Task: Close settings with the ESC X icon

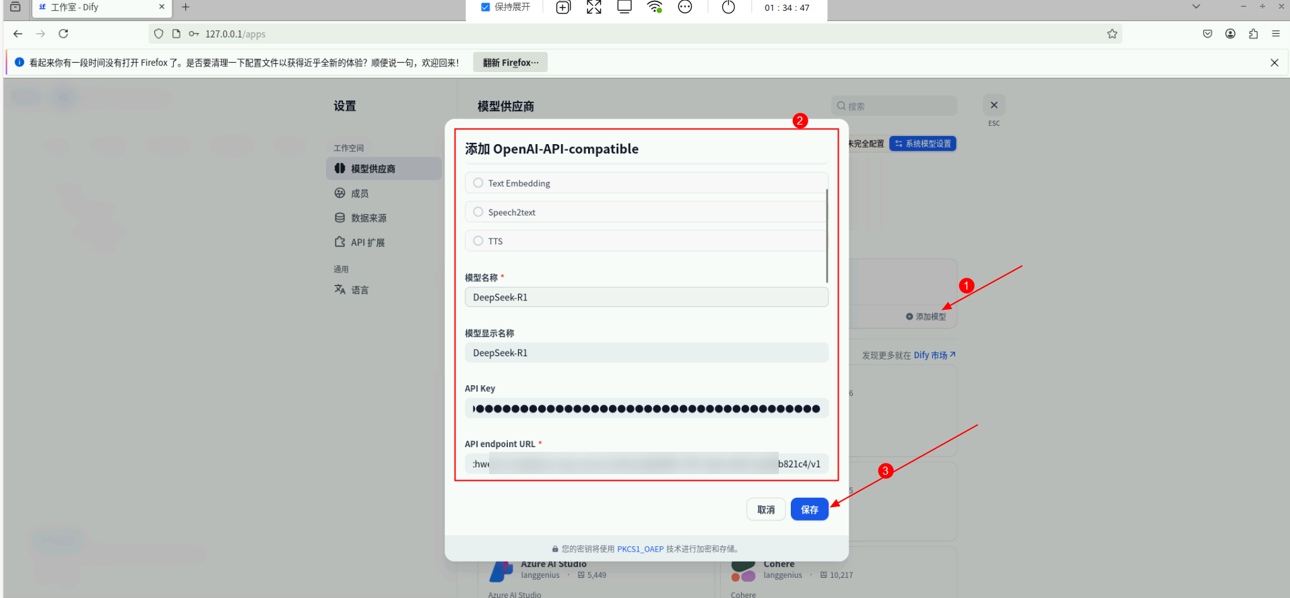Action: pyautogui.click(x=994, y=105)
